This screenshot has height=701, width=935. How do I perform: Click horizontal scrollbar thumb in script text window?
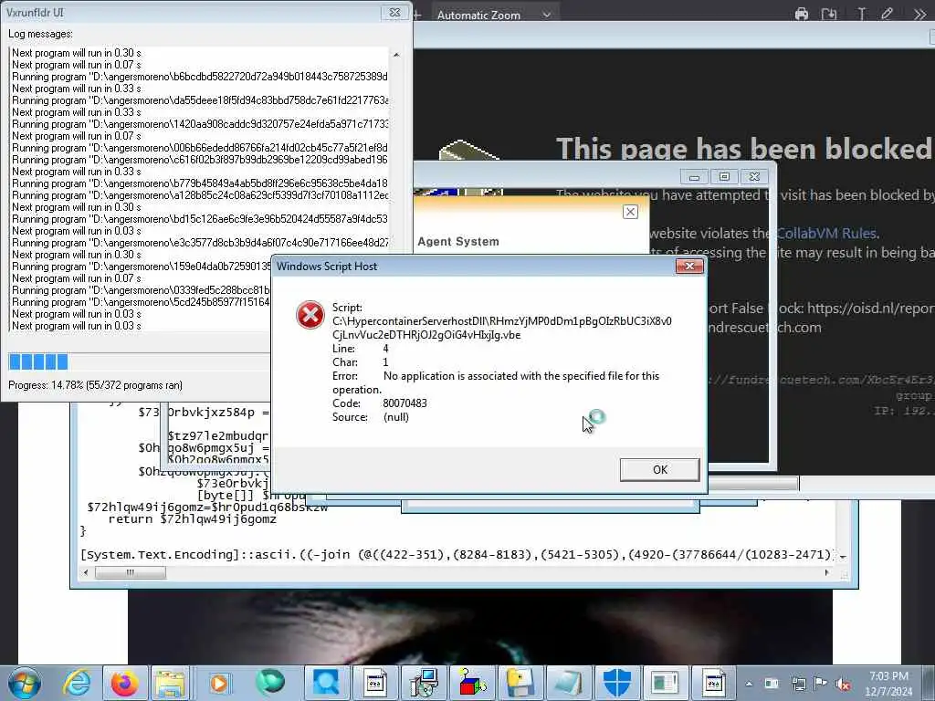(x=131, y=573)
